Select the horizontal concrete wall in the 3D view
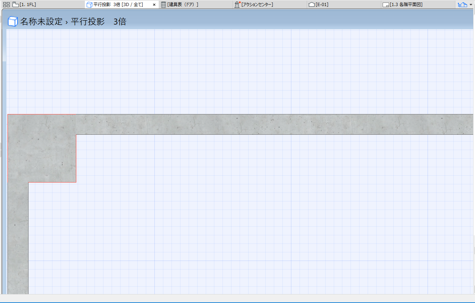Image resolution: width=475 pixels, height=303 pixels. pyautogui.click(x=275, y=124)
